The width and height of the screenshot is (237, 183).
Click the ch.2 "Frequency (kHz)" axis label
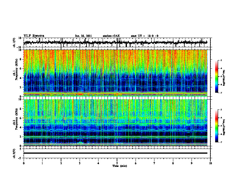[16, 119]
